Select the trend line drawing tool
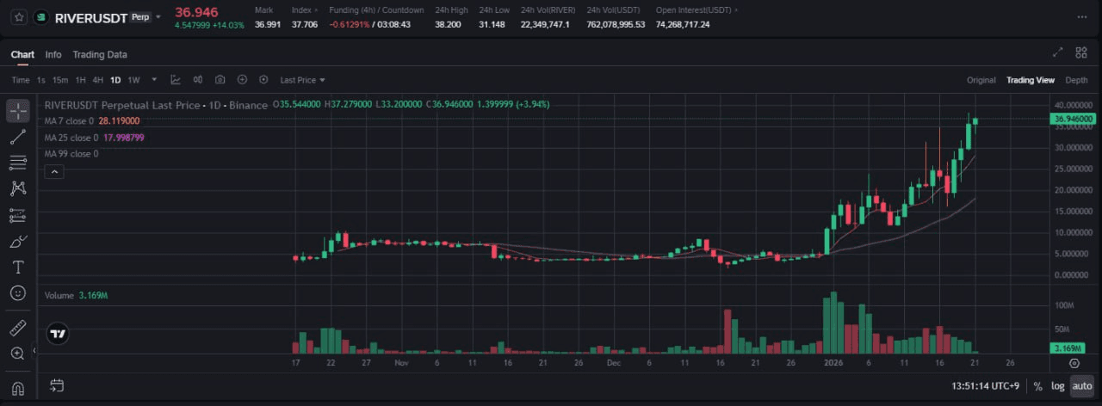This screenshot has width=1102, height=406. pos(18,137)
